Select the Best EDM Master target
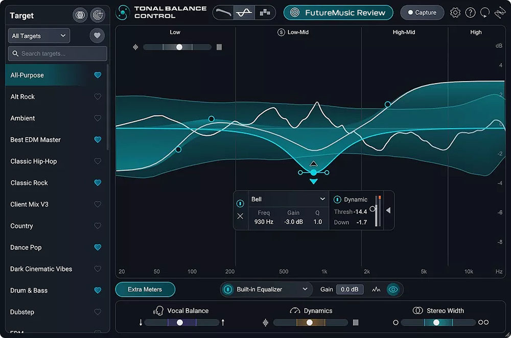Image resolution: width=511 pixels, height=338 pixels. (x=34, y=139)
